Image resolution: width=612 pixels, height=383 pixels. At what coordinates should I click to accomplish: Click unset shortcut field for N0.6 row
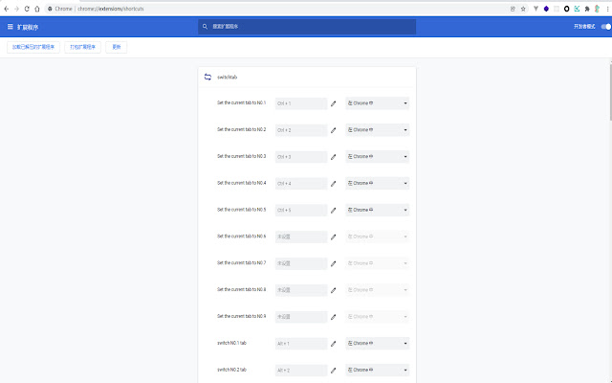pyautogui.click(x=301, y=237)
